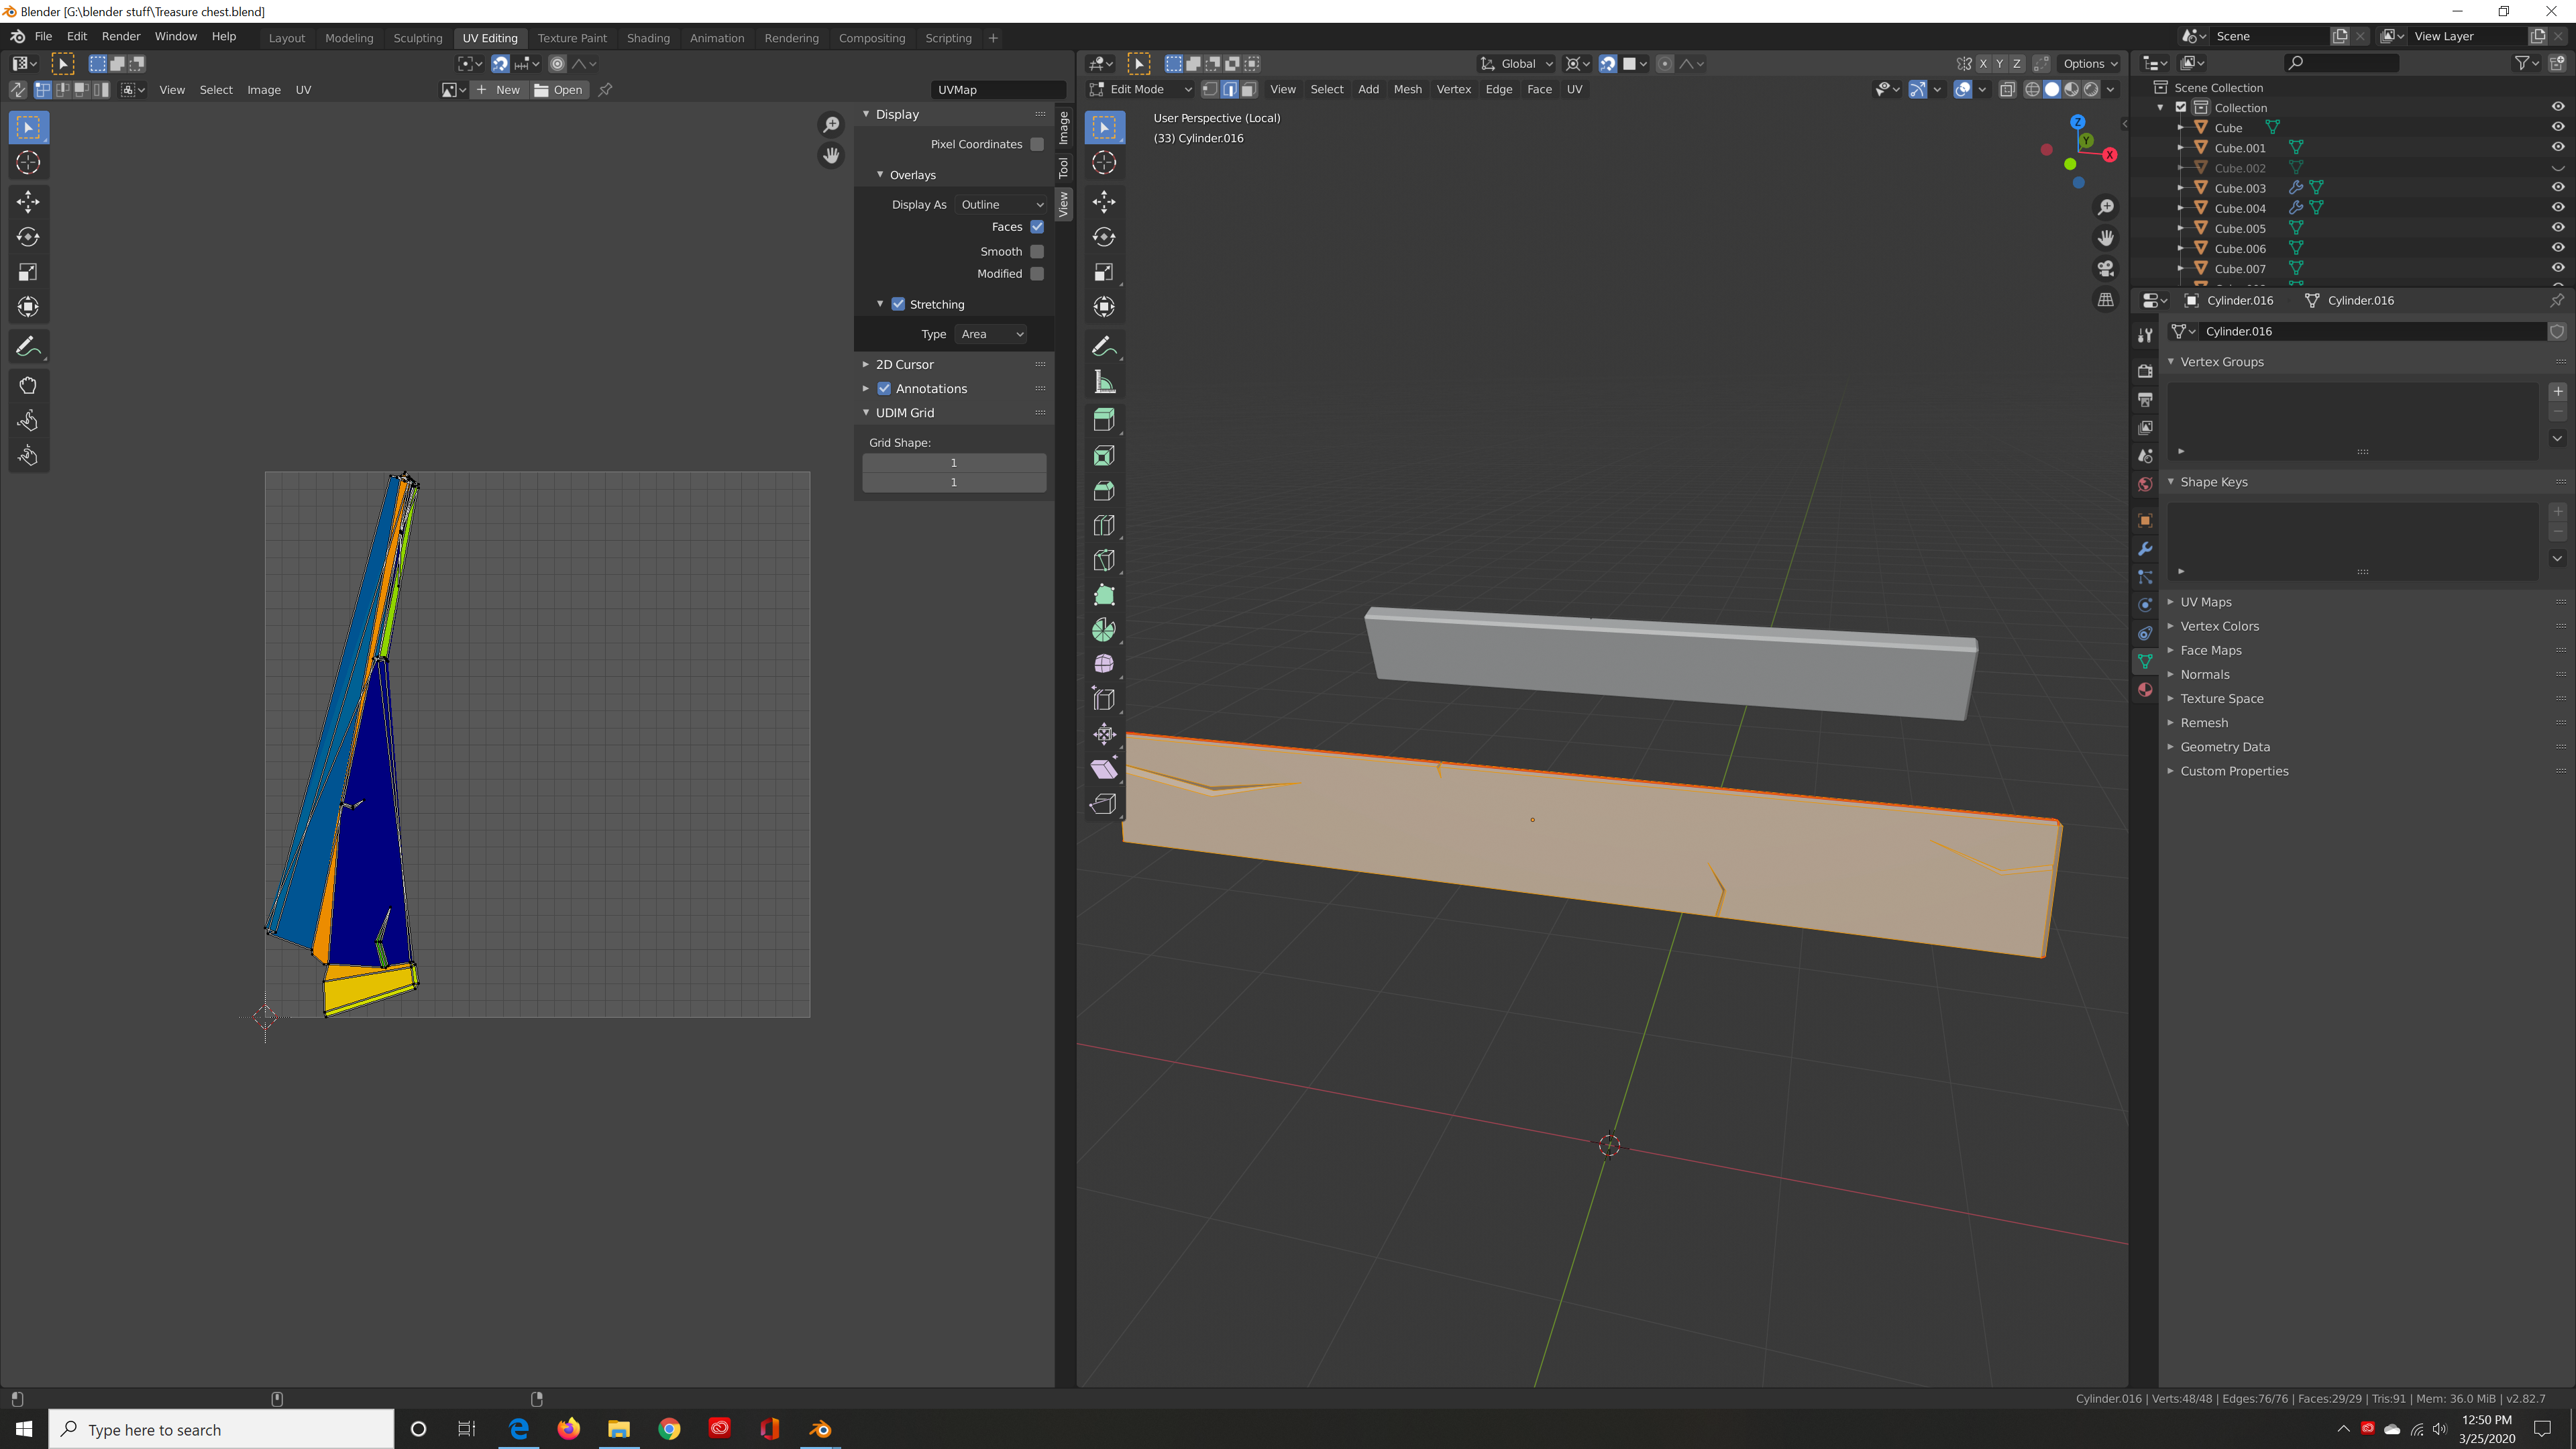
Task: Select the Knife tool in 3D viewport
Action: click(x=1104, y=560)
